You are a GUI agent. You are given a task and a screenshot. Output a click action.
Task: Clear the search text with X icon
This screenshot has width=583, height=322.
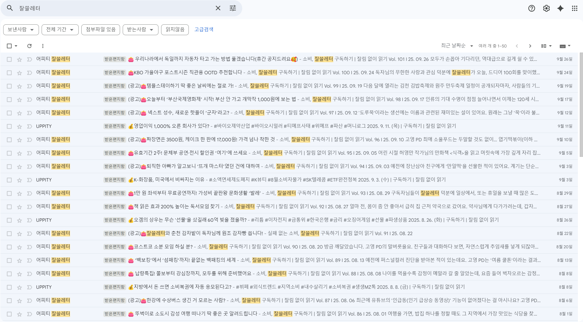coord(218,8)
